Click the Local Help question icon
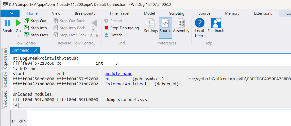Screen dimensions: 291x126 pyautogui.click(x=199, y=23)
